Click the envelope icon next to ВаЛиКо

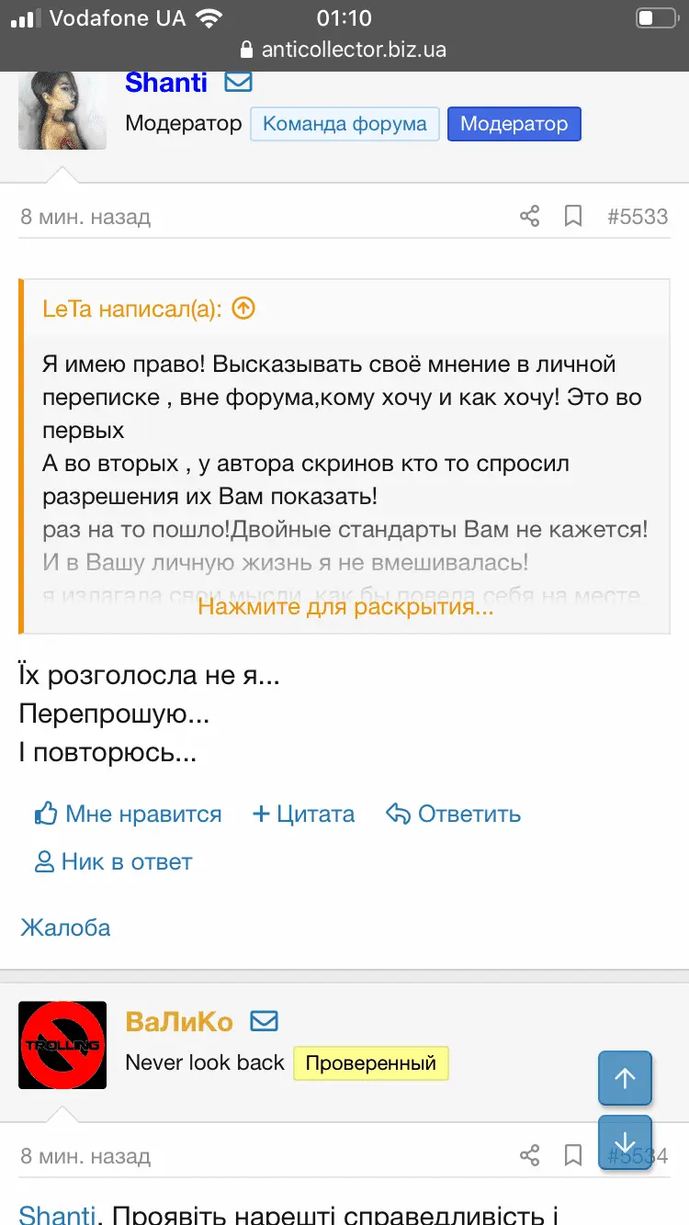(x=264, y=1021)
